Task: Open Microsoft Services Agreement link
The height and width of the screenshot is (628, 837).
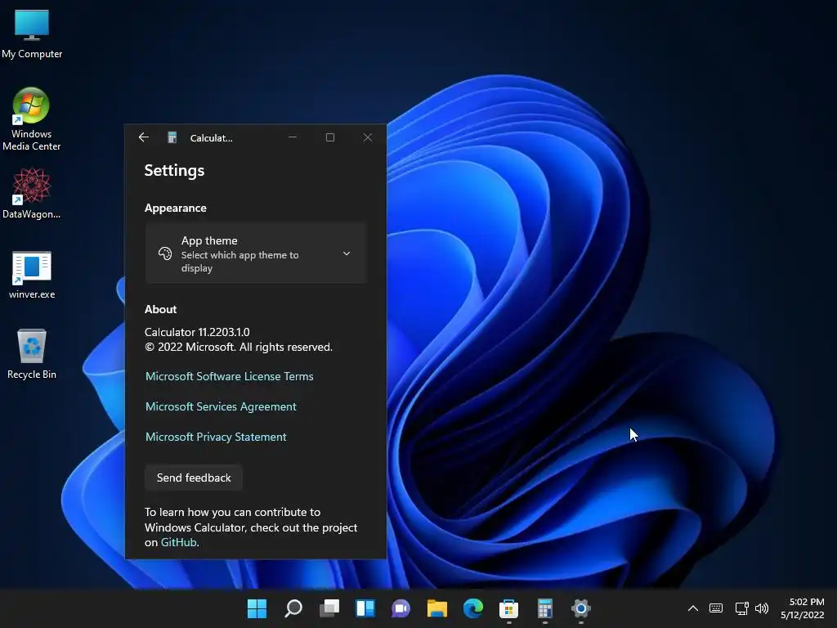Action: 221,406
